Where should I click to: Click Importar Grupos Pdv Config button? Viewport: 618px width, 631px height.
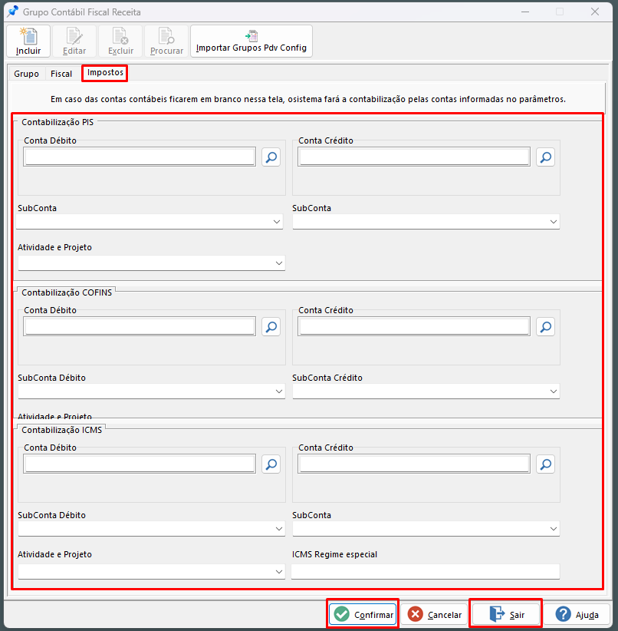(251, 41)
